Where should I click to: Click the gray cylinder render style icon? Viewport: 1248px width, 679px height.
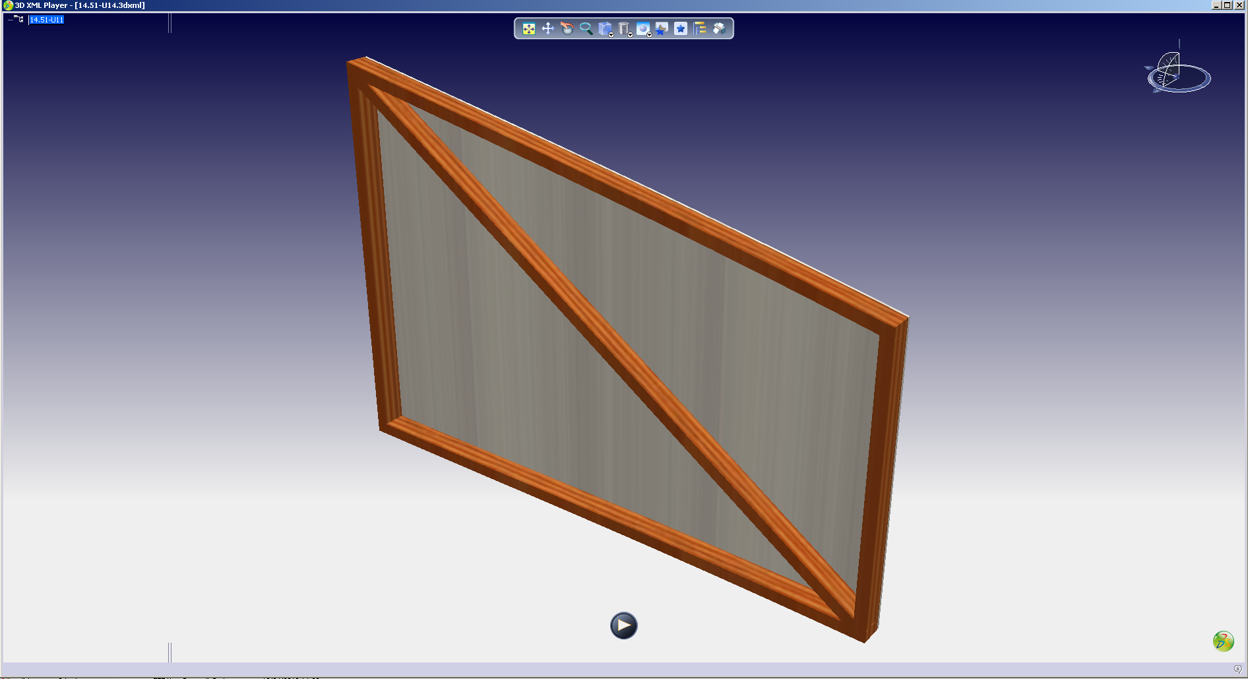click(623, 28)
